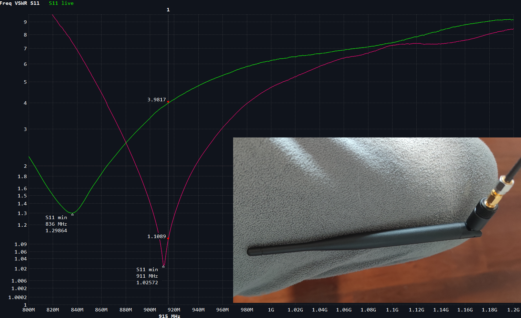Click the VSWR 9 label on Y axis
Screen dimensions: 521x318
pyautogui.click(x=25, y=22)
